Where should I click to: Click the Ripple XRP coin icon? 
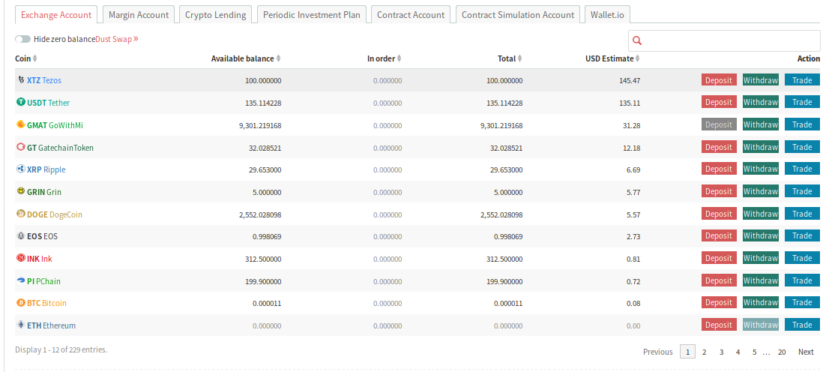tap(21, 169)
